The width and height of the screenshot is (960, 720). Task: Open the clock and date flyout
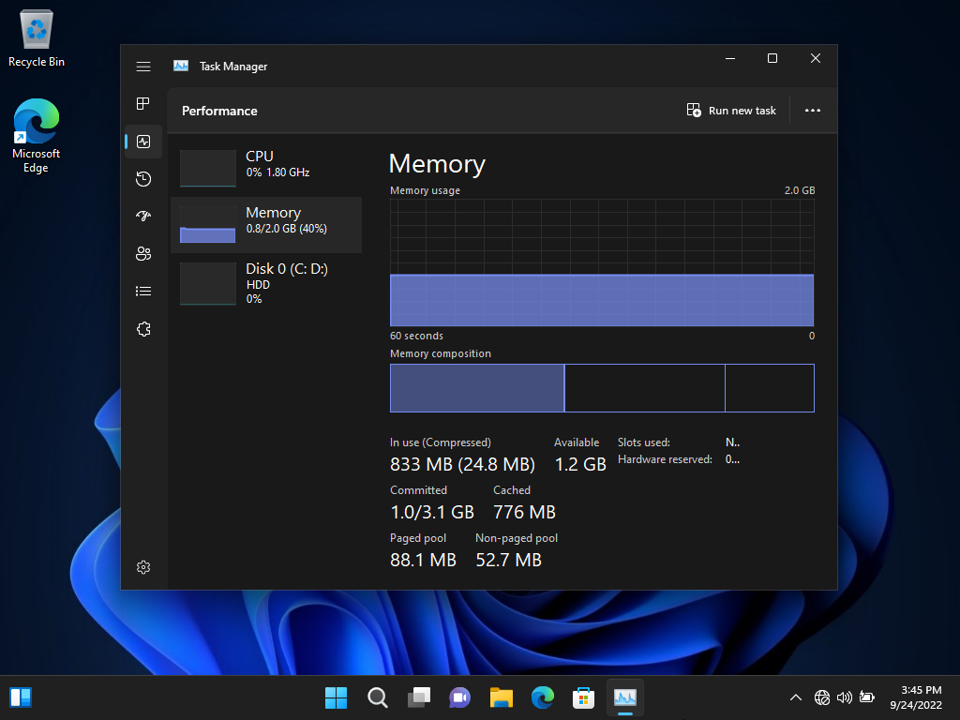click(x=916, y=697)
